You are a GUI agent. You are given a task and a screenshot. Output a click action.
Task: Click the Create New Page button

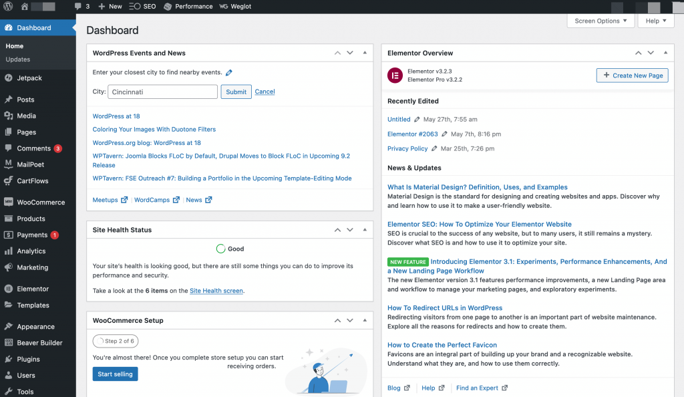click(x=632, y=75)
